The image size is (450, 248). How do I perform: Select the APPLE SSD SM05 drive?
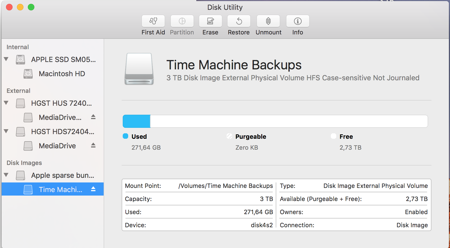point(63,60)
